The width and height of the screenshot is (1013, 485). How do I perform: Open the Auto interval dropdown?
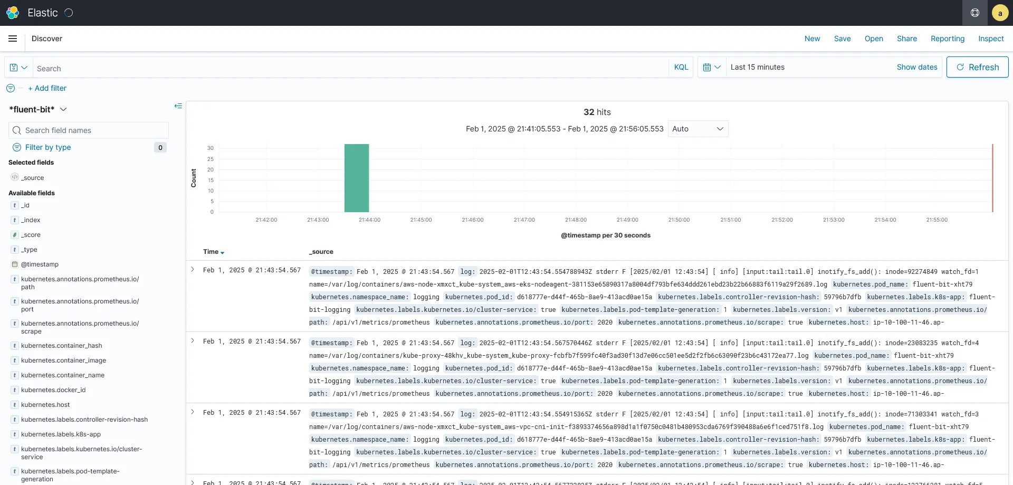click(x=697, y=129)
